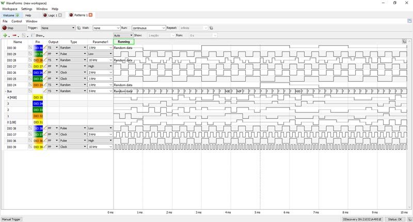Click the red minus remove-signal icon
The width and height of the screenshot is (413, 222).
coord(15,35)
